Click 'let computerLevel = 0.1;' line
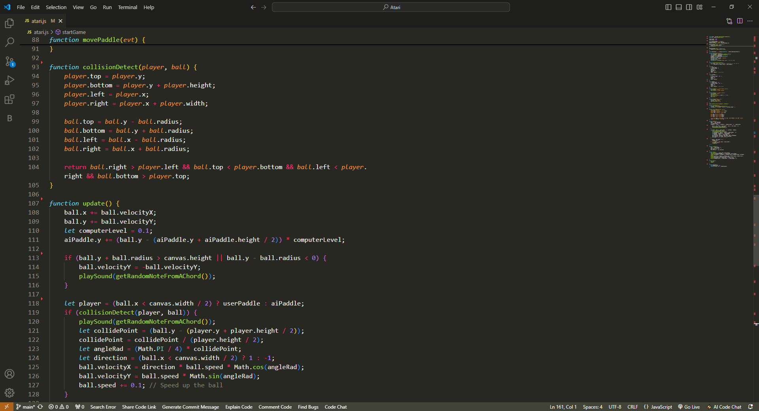Screen dimensions: 759x411 click(108, 230)
